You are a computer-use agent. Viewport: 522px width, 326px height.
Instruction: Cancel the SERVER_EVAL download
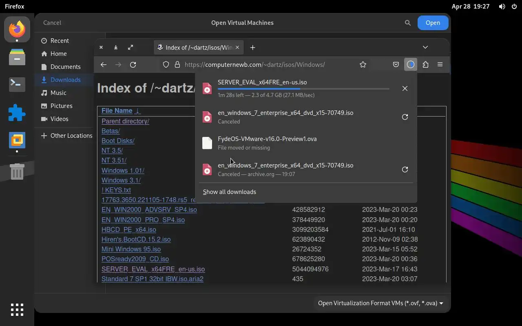405,88
